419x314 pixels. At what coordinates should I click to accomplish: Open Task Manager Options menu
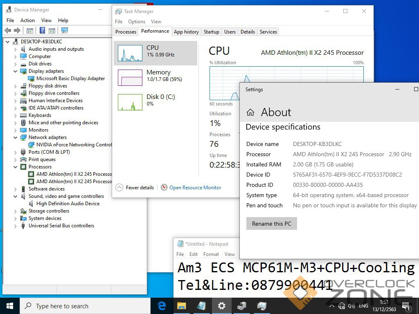137,22
